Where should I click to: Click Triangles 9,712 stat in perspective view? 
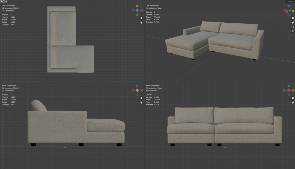[152, 22]
